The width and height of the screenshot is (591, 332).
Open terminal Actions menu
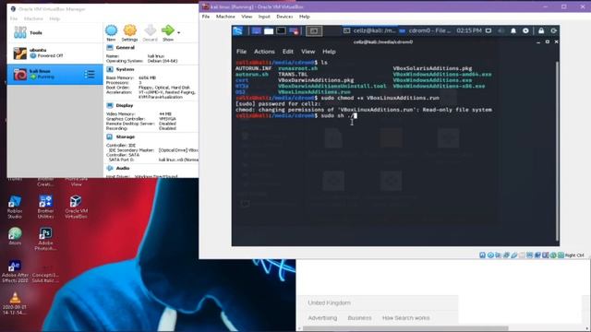[264, 52]
